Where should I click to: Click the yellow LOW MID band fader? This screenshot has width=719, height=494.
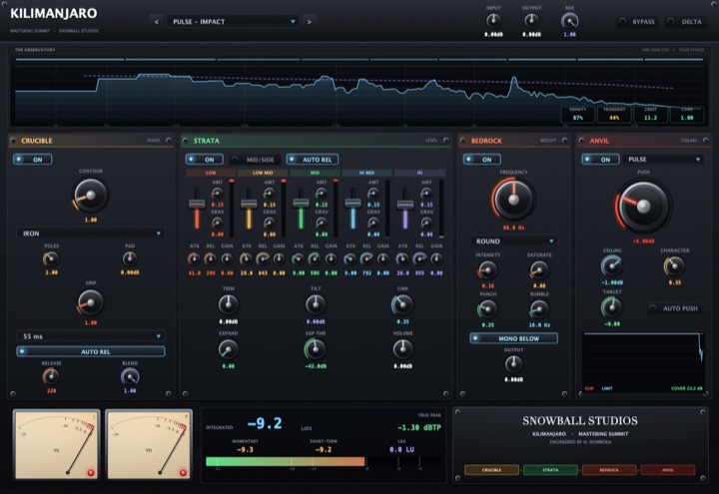point(249,205)
